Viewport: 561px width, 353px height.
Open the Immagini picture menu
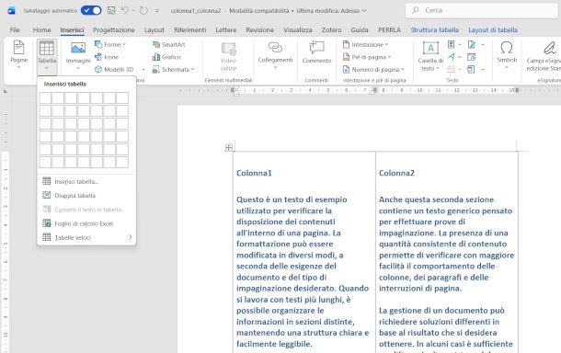[x=78, y=55]
